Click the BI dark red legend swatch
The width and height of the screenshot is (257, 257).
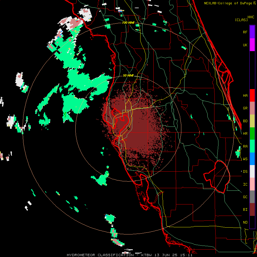252,210
